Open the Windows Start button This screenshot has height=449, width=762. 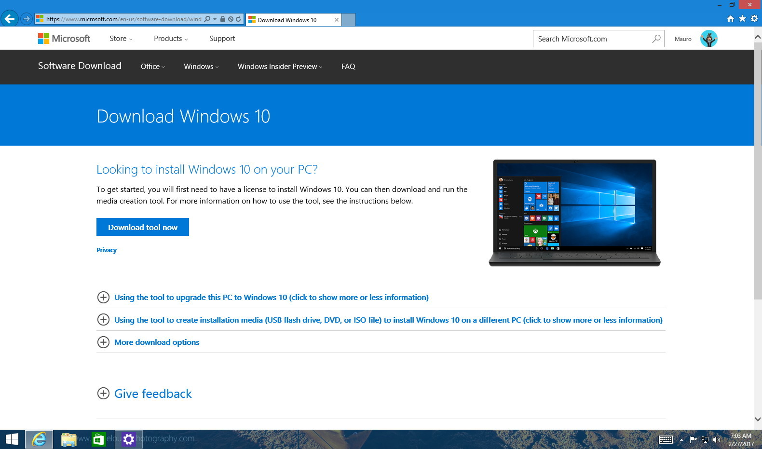point(12,439)
